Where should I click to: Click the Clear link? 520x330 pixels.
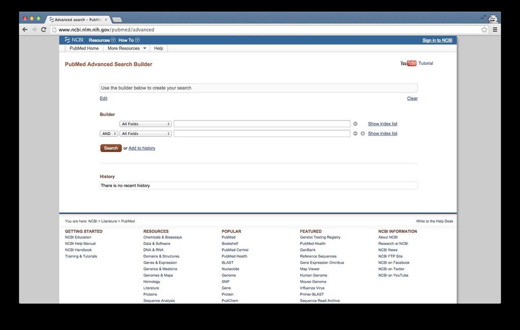[412, 98]
